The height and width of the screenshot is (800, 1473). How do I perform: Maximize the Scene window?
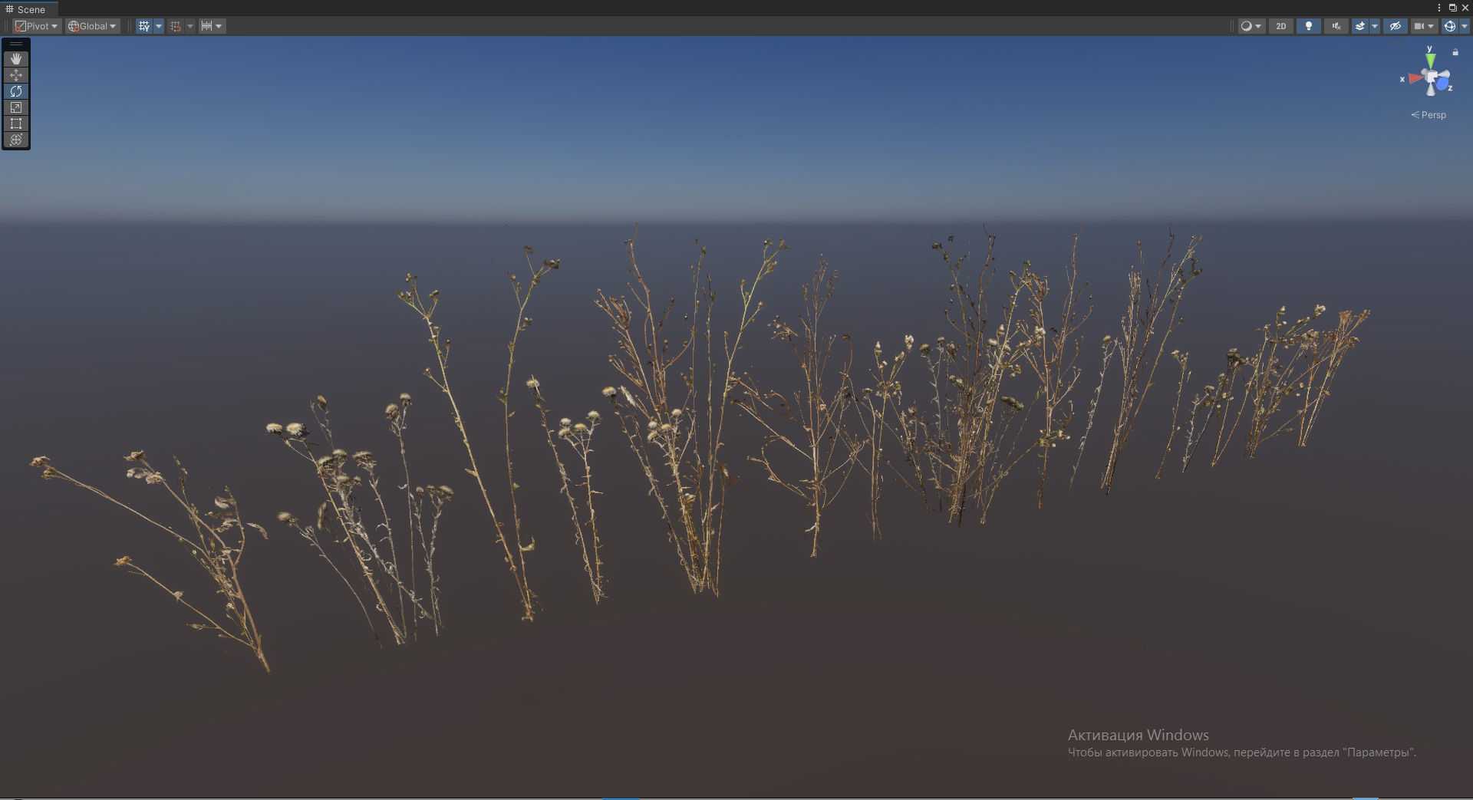(x=1452, y=8)
